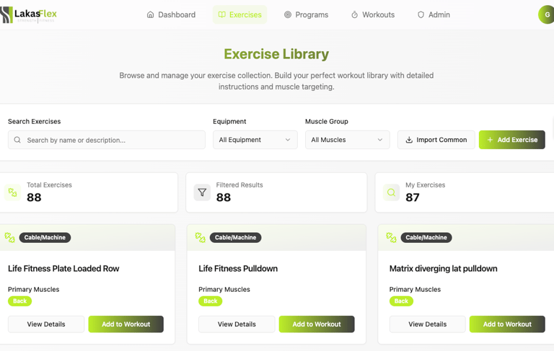Click the LakasFlex logo
The width and height of the screenshot is (554, 351).
pos(28,15)
